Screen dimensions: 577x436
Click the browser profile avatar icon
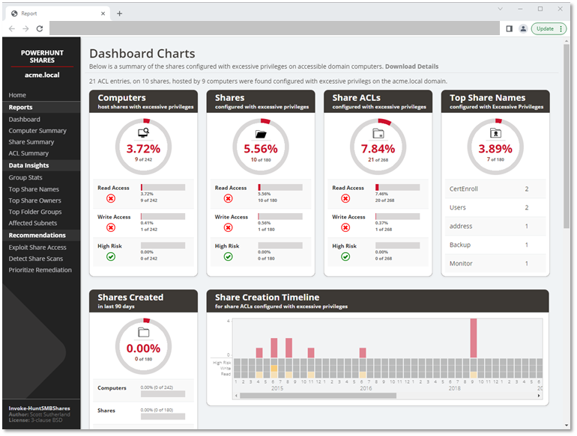(x=522, y=28)
